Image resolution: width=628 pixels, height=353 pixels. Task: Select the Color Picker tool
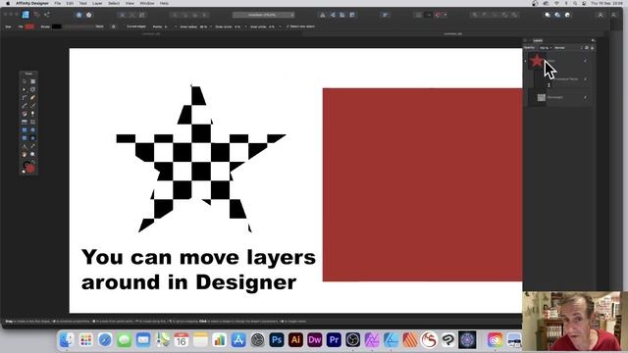pyautogui.click(x=32, y=146)
